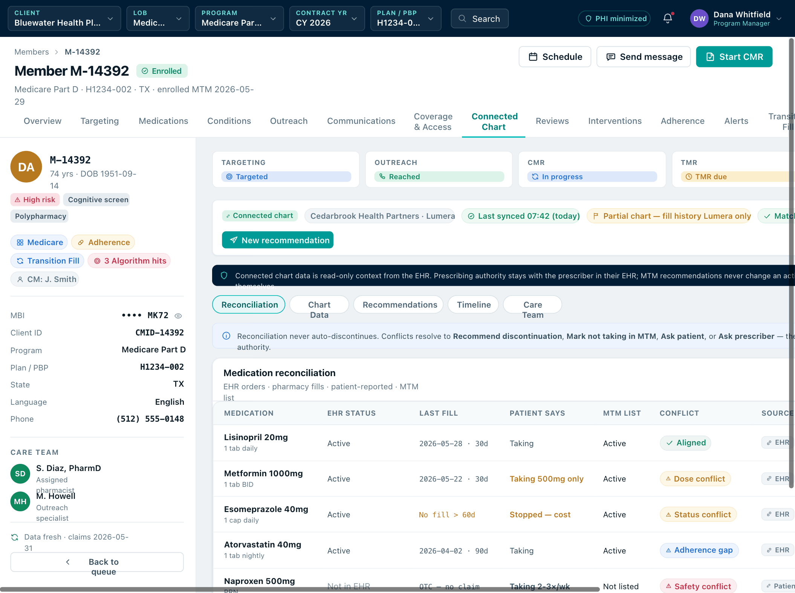Click the SD care team avatar
This screenshot has height=593, width=795.
pos(20,474)
